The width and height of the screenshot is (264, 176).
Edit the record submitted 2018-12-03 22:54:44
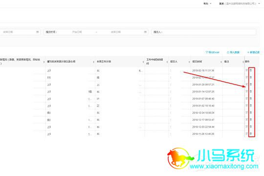click(x=247, y=127)
